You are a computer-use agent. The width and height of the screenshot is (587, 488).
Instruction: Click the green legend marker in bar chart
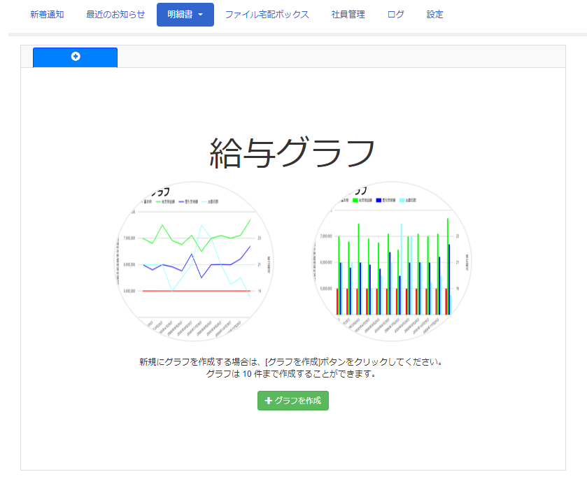pyautogui.click(x=355, y=201)
